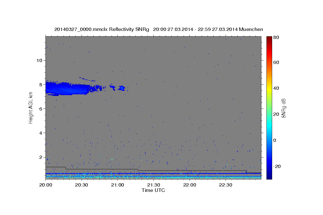Viewport: 323px width, 215px height.
Task: Click the 21:30 time tick label
Action: tap(154, 185)
